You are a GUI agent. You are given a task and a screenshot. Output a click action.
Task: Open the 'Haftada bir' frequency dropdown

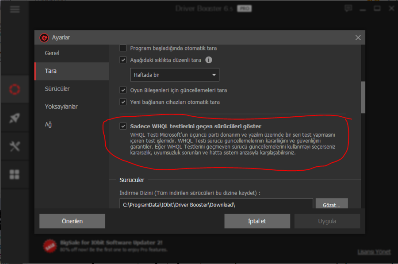click(x=175, y=75)
